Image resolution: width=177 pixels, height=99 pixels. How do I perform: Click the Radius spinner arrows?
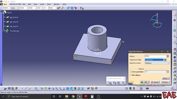point(168,56)
